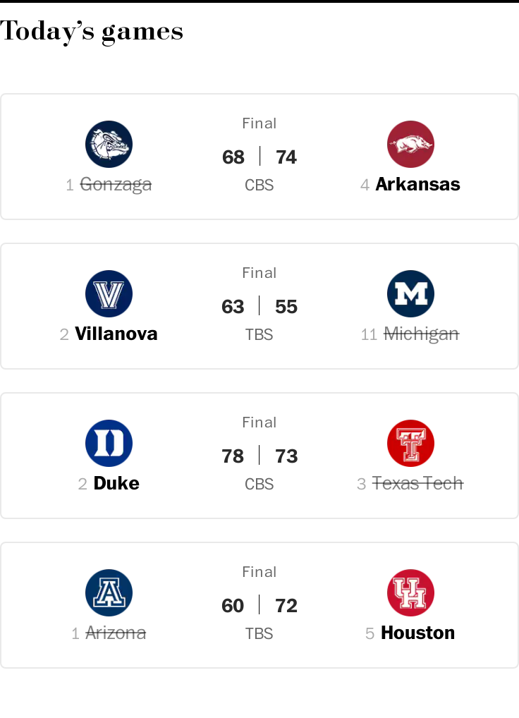Open the 60–72 final score
Screen dimensions: 519x718
[259, 605]
